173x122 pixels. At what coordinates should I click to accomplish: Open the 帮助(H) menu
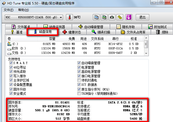click(23, 10)
